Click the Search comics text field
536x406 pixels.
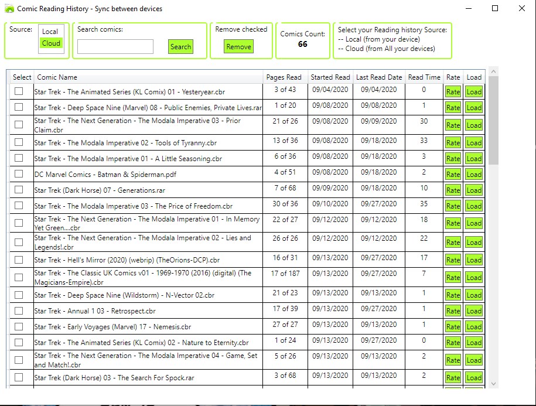115,46
